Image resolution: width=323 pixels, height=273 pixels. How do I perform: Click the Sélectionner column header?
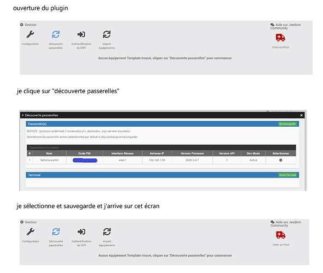pyautogui.click(x=280, y=153)
